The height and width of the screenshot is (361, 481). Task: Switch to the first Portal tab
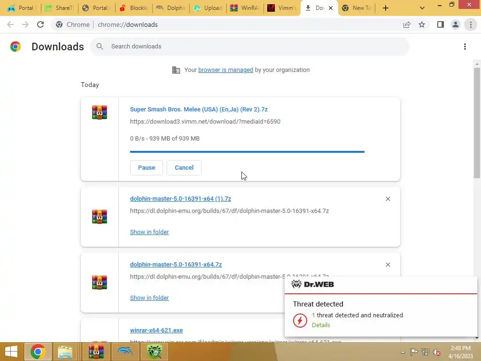(22, 8)
